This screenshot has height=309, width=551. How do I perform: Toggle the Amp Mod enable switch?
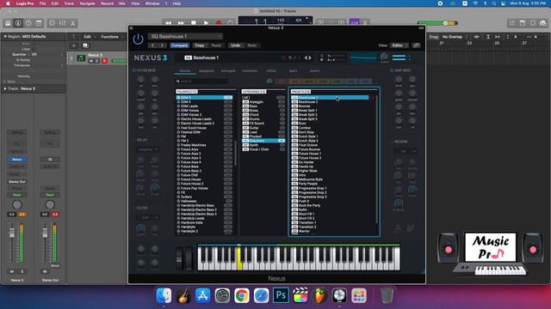392,70
